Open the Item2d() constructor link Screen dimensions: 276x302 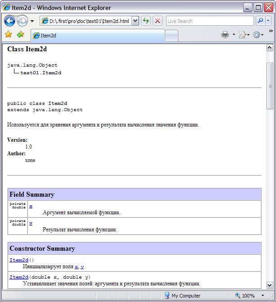pos(19,260)
